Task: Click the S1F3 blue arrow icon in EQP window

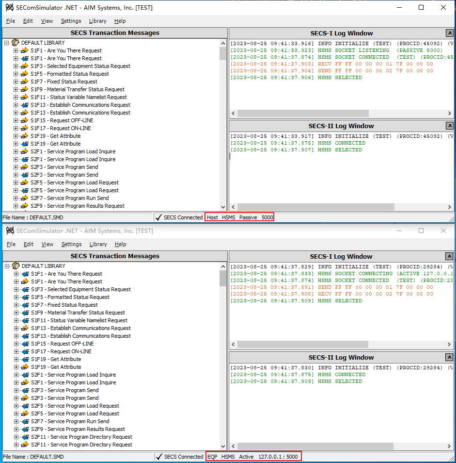Action: (25, 289)
